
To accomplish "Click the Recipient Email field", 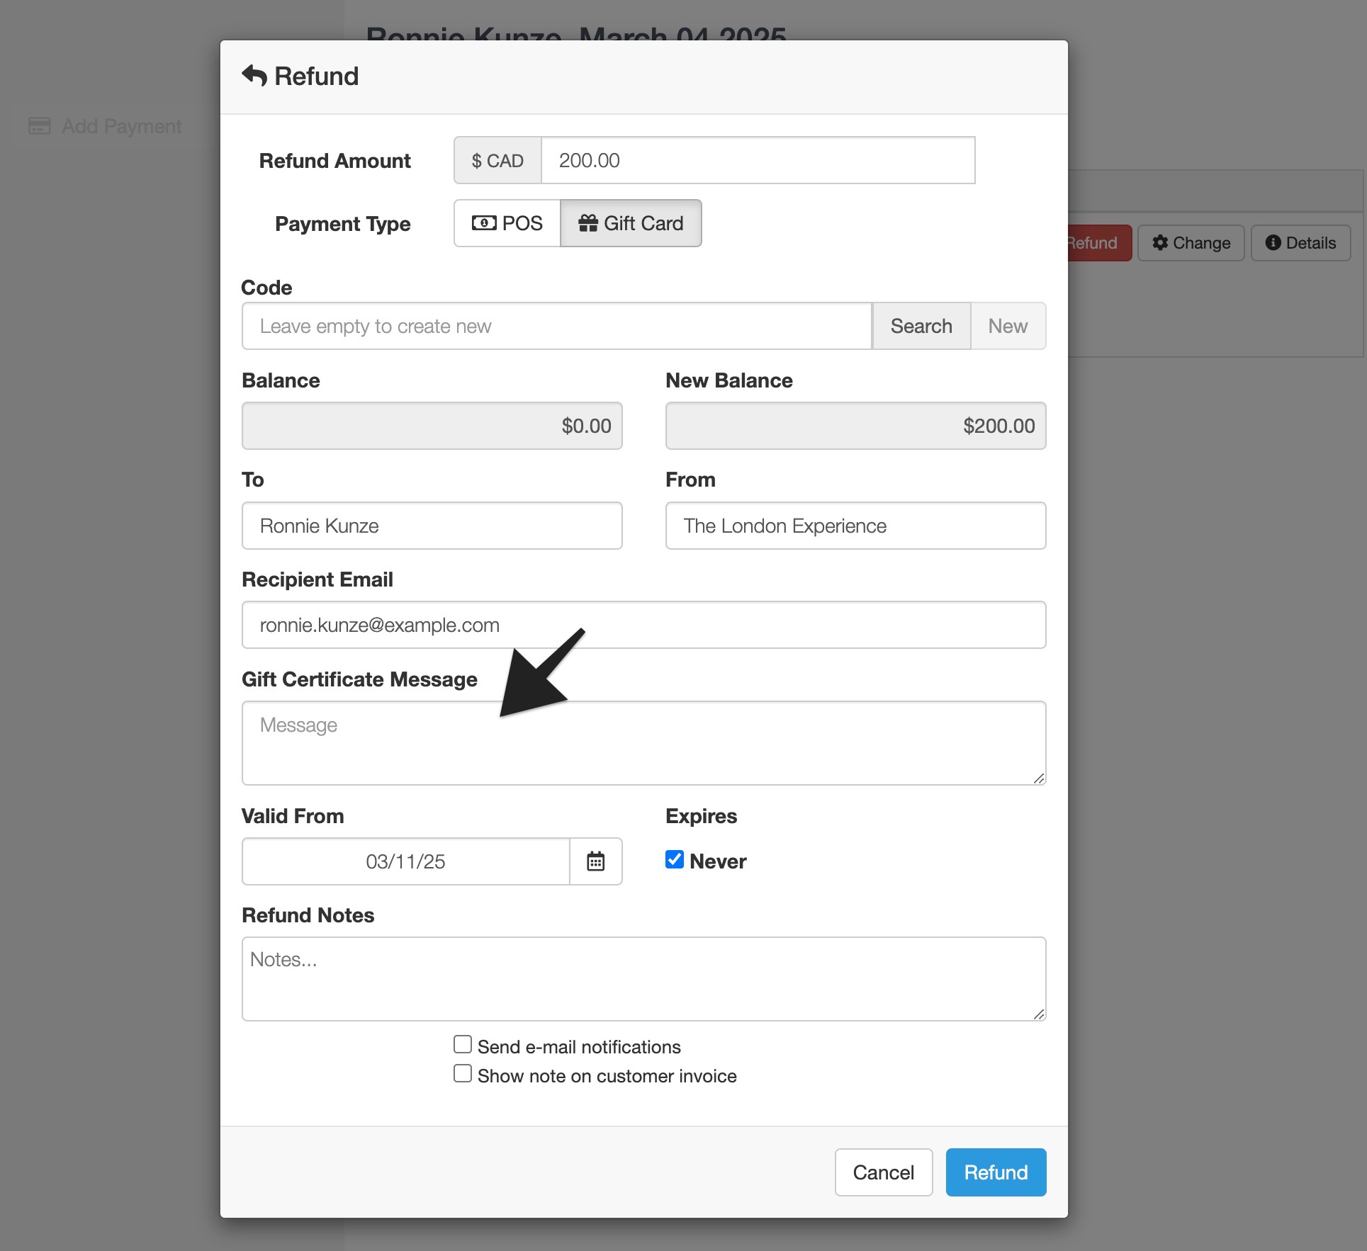I will tap(643, 625).
